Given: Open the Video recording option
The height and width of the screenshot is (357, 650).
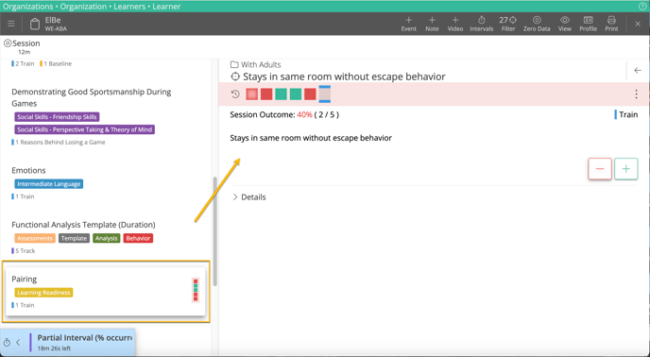Looking at the screenshot, I should pyautogui.click(x=454, y=24).
